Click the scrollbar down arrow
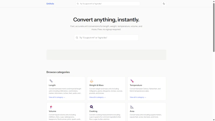Viewport: 215px width, 121px height. coord(214,120)
